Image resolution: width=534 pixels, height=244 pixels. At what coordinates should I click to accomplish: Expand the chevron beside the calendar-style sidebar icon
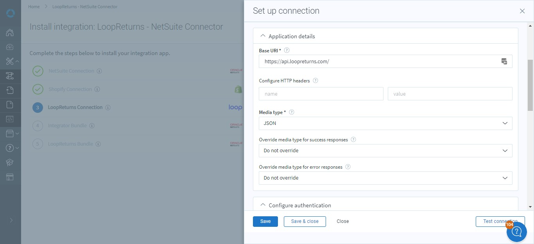(17, 134)
